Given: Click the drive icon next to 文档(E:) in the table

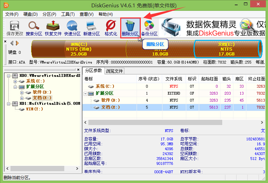Looking at the screenshot, I should [96, 107].
